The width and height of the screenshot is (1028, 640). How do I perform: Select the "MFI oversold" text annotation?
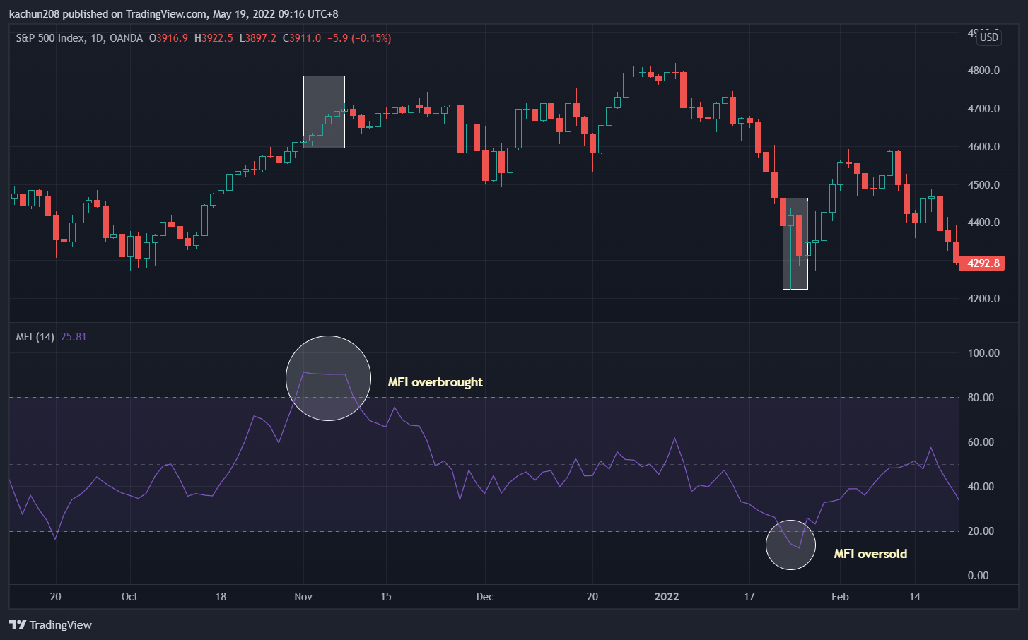click(x=870, y=554)
